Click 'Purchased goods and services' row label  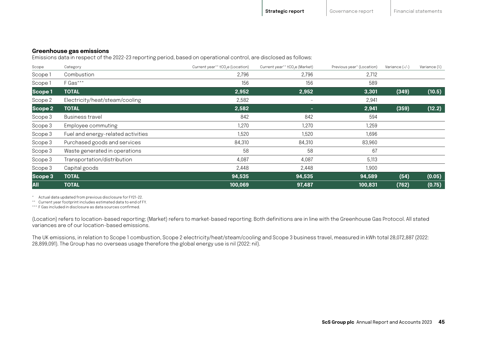click(103, 143)
